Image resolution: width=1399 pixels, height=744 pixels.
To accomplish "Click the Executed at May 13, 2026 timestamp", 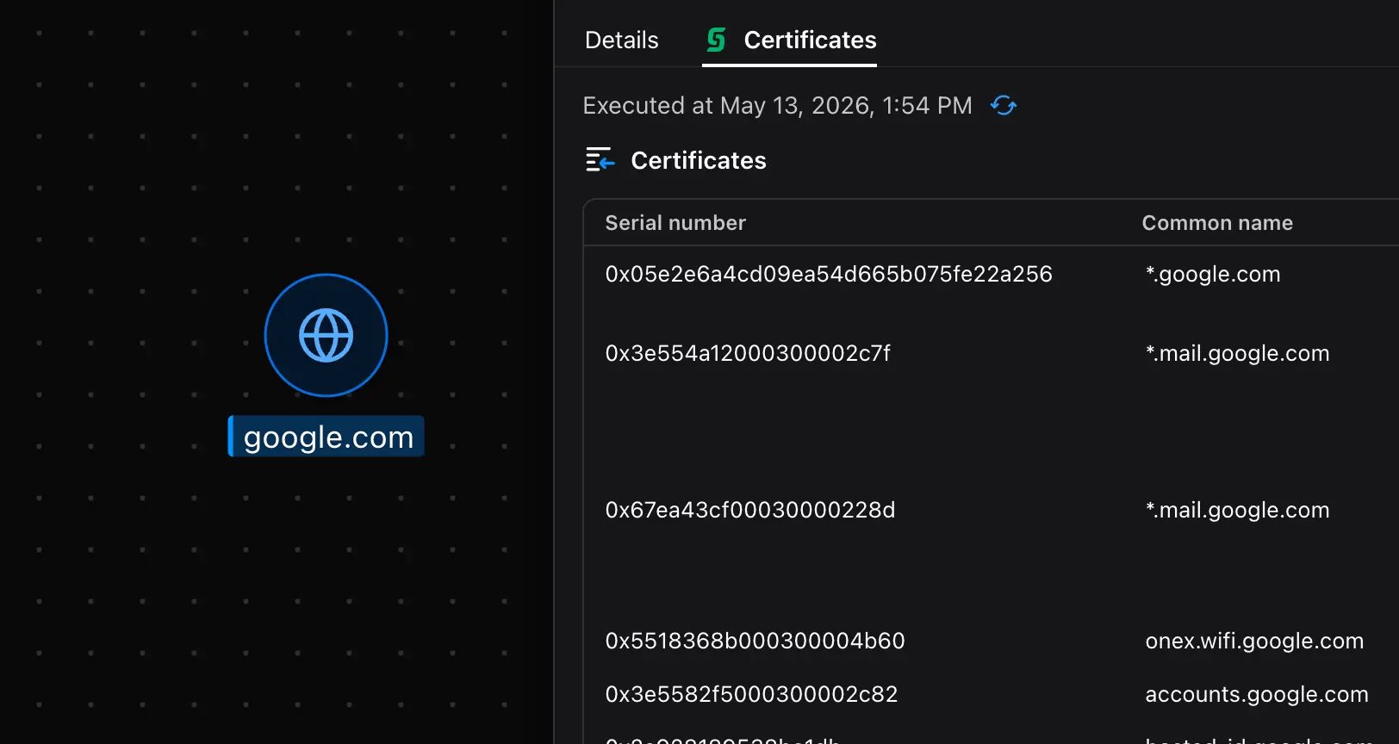I will (x=777, y=105).
